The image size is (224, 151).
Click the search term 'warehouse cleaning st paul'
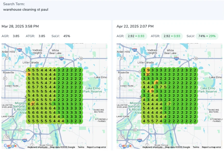click(x=25, y=10)
